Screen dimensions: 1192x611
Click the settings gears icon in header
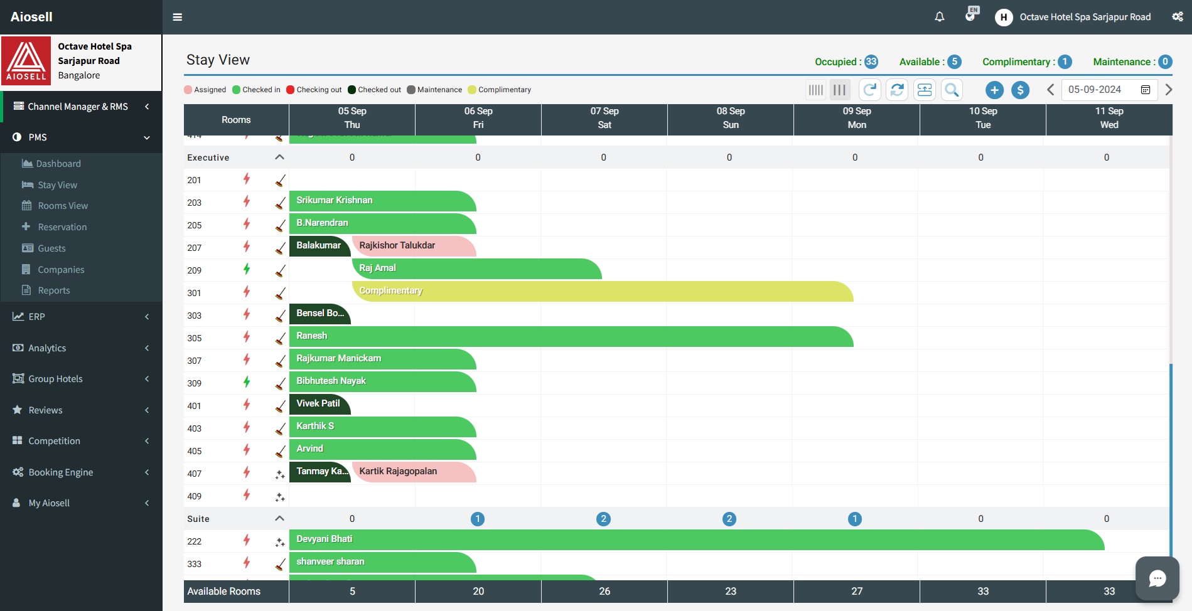pos(1178,17)
